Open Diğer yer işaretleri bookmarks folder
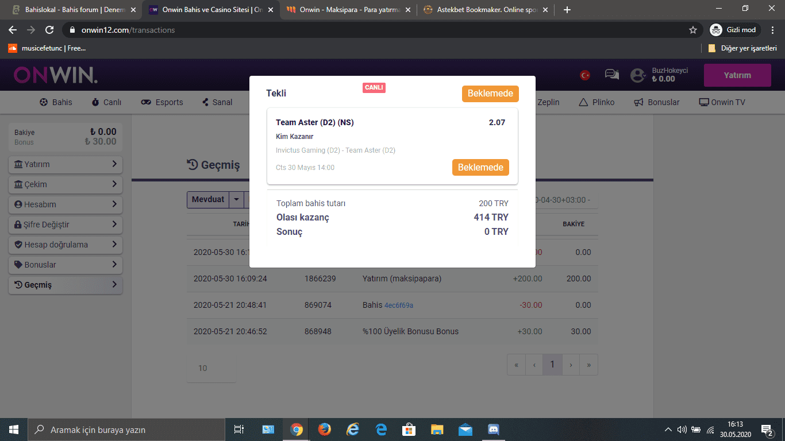Screen dimensions: 785x441 coord(742,48)
